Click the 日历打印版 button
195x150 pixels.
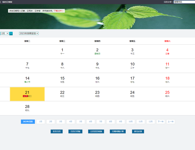coord(76,131)
